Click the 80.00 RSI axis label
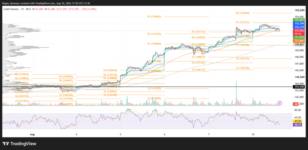Screen dimensions: 308x150 click(x=297, y=110)
